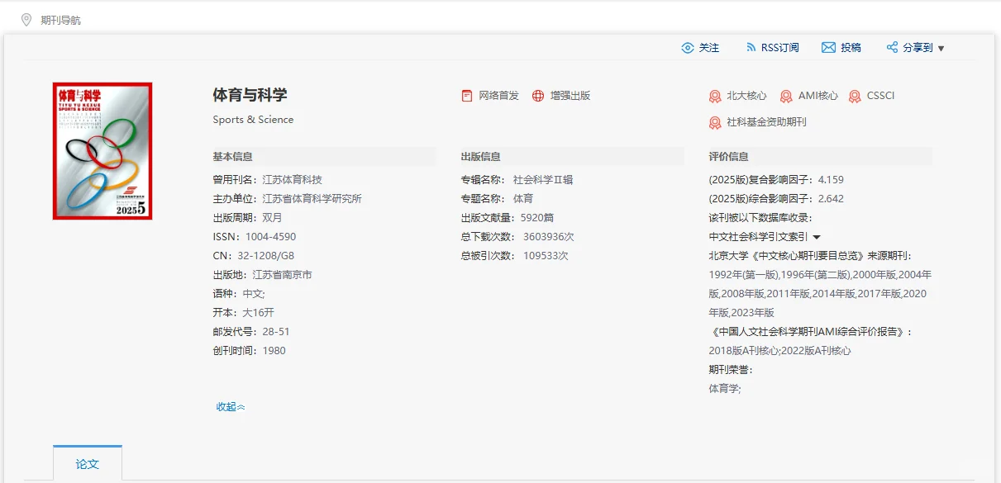1001x483 pixels.
Task: Expand the 中文社会科学引文索引 dropdown arrow
Action: [x=817, y=235]
